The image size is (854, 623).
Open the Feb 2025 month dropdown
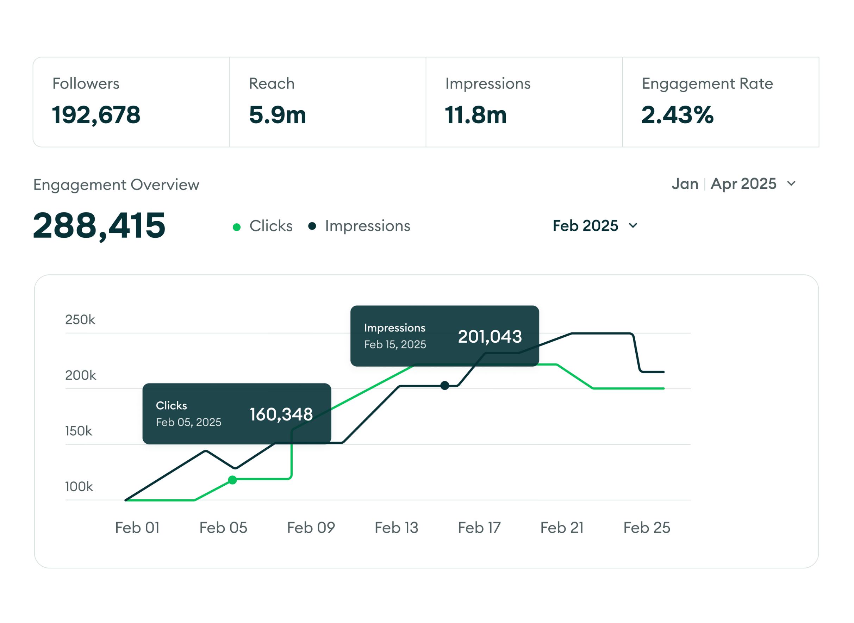click(585, 226)
